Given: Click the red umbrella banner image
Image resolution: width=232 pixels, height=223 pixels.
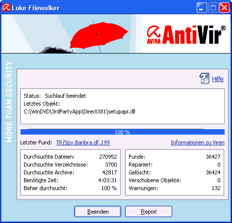Looking at the screenshot, I should (99, 35).
